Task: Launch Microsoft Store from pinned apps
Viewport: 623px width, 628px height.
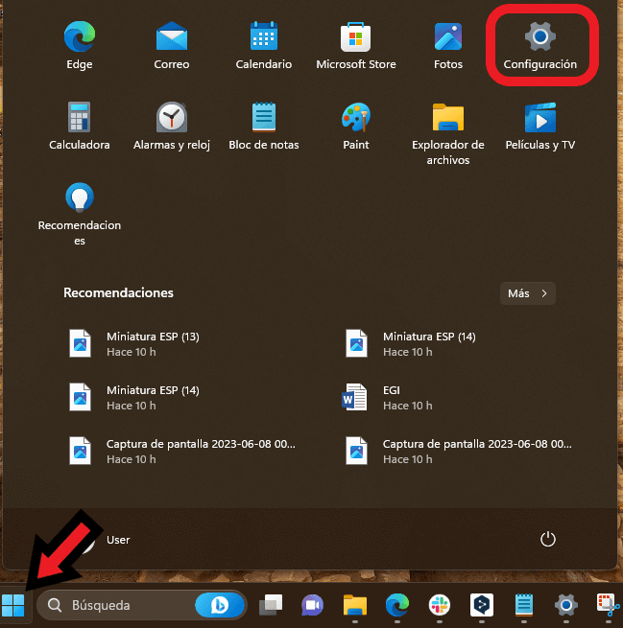Action: [x=355, y=46]
